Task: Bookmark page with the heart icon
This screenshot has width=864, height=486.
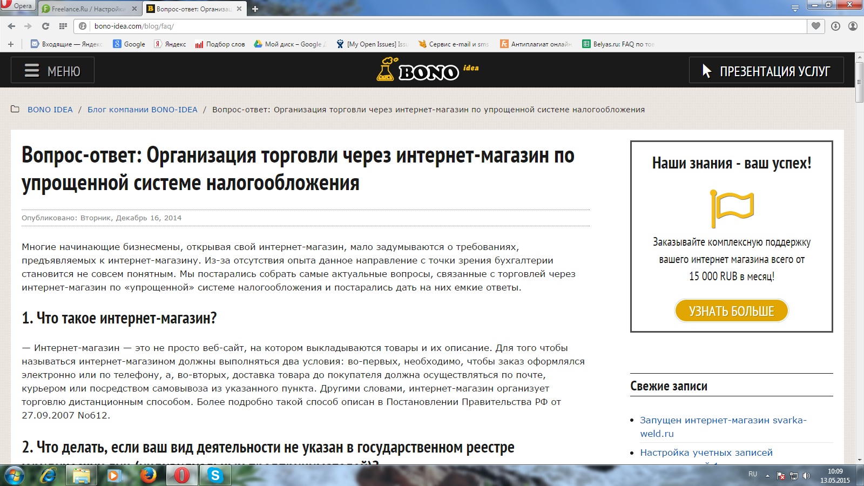Action: 816,26
